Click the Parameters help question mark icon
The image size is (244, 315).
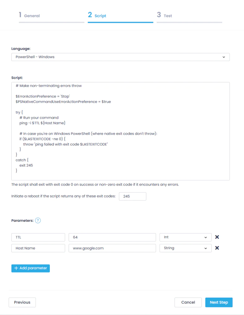tap(38, 221)
